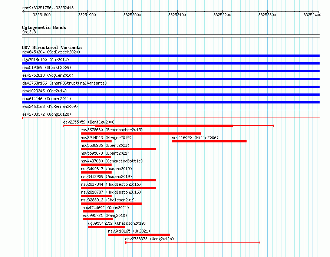Click red bar of nsv6018165 (Wu2021)
330x257 pixels.
[139, 235]
